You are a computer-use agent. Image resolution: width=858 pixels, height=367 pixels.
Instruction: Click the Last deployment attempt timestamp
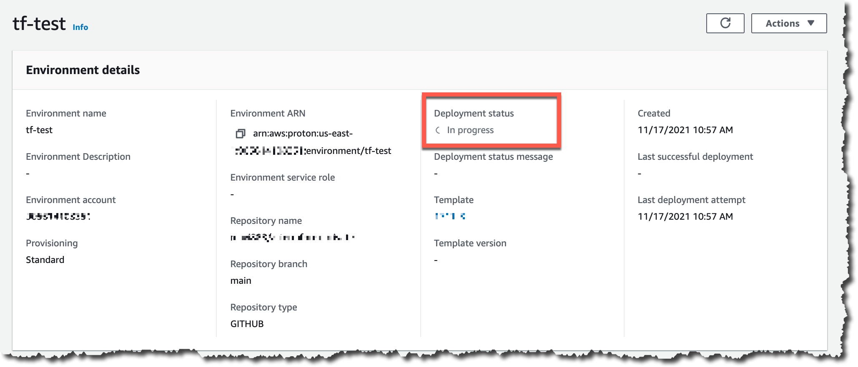coord(685,216)
